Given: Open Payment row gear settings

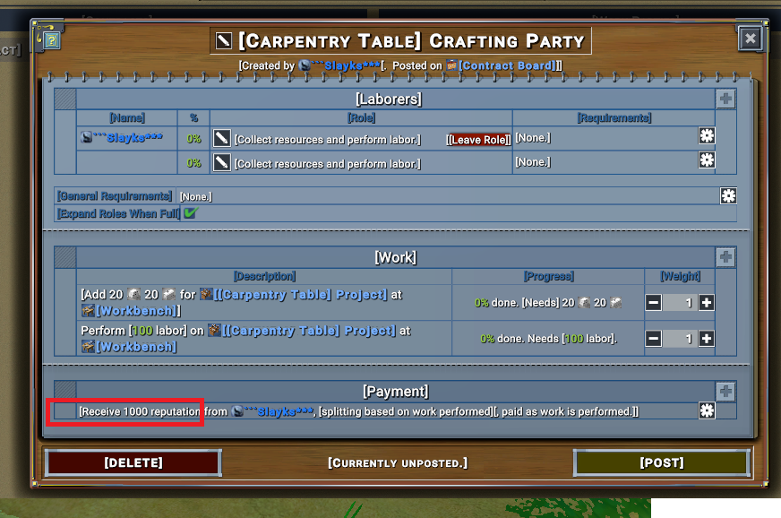Looking at the screenshot, I should (707, 410).
